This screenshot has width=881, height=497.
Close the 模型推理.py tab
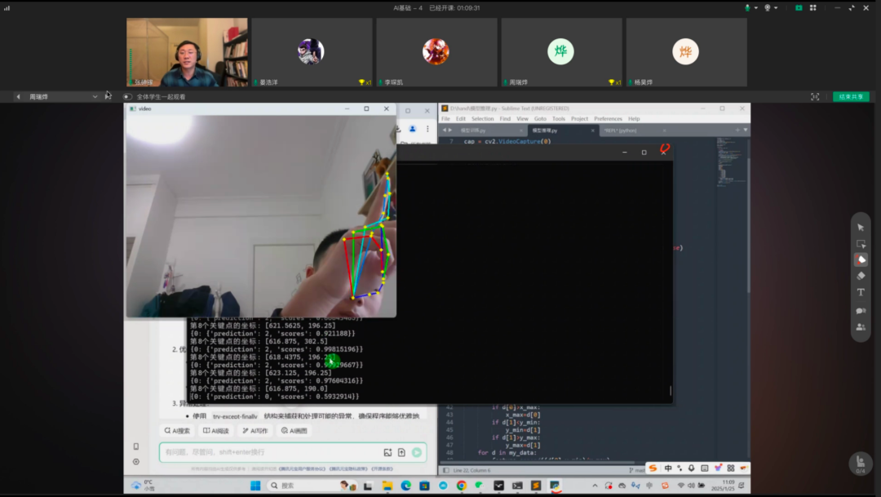coord(592,131)
